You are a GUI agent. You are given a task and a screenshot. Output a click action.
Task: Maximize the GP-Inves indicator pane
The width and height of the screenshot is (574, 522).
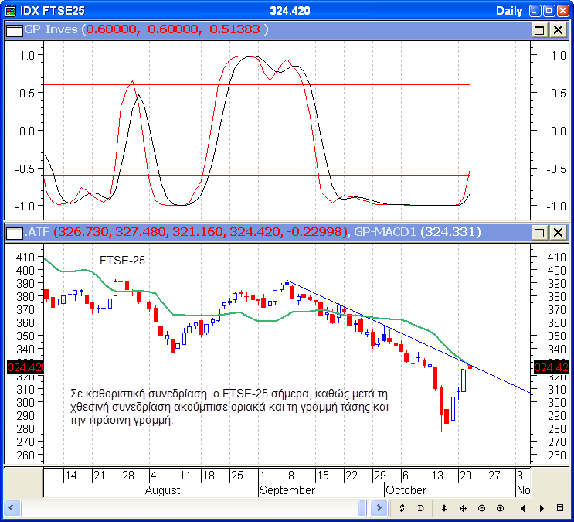(x=539, y=29)
